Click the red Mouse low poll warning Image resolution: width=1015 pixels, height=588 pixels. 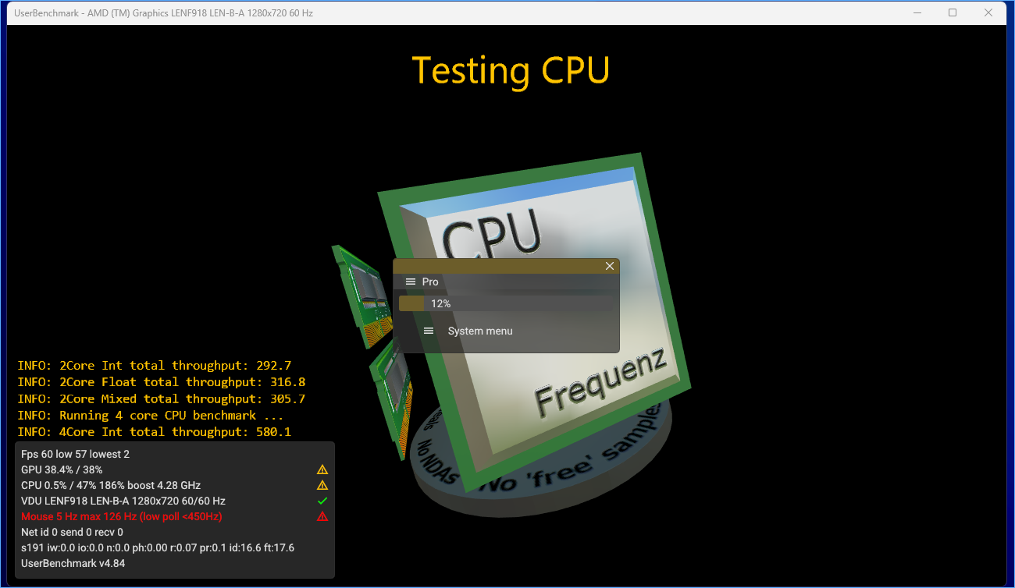(x=122, y=516)
